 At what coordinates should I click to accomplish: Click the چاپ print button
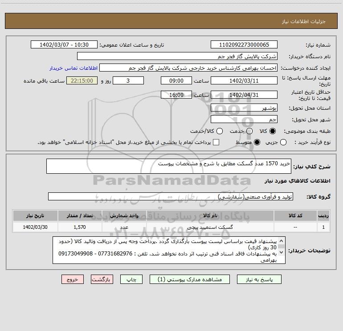tap(131, 279)
